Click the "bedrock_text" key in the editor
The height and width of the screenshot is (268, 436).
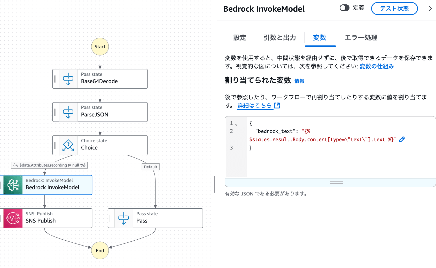pos(275,131)
